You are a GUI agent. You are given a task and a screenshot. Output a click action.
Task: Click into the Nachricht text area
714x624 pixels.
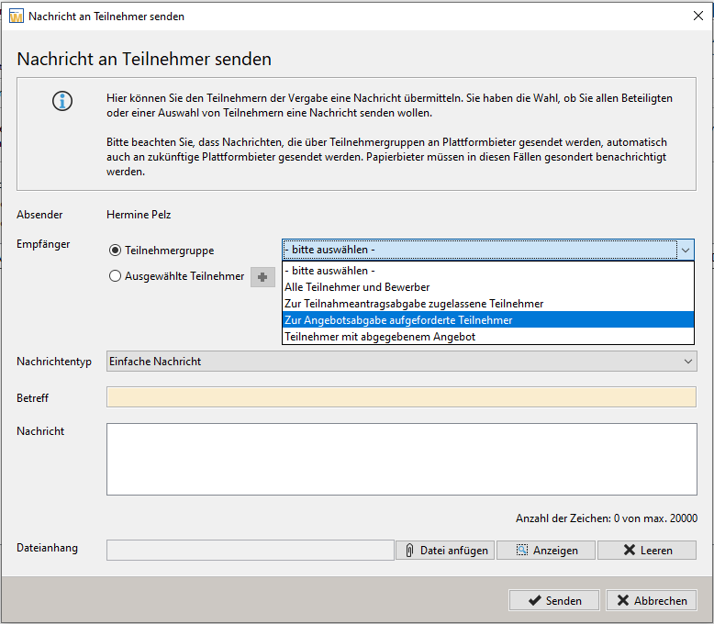pos(402,459)
